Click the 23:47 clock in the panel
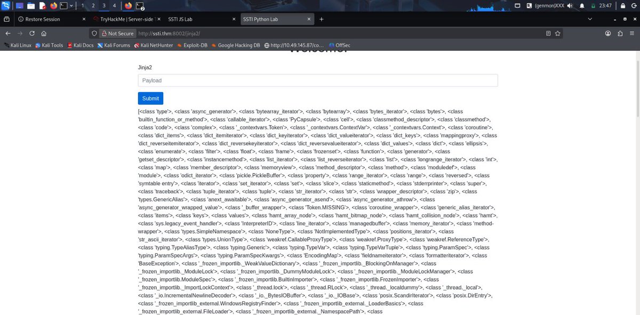Screen dimensions: 640x315 (605, 6)
